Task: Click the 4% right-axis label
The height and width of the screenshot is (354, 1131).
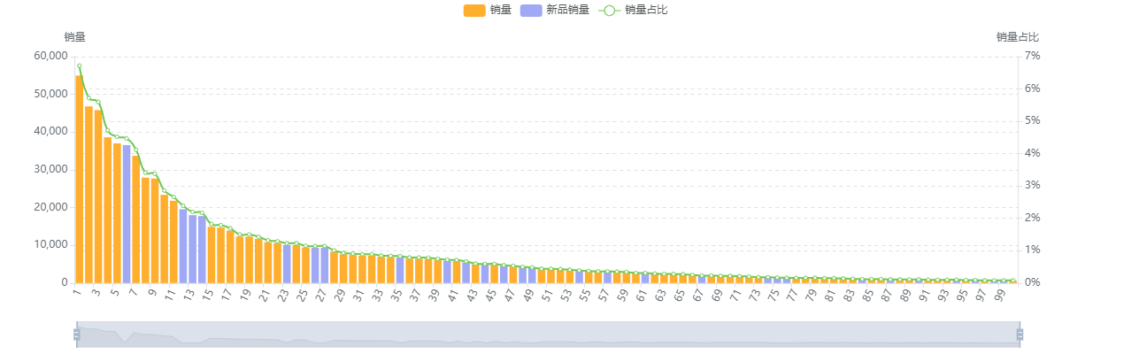Action: pyautogui.click(x=1033, y=153)
